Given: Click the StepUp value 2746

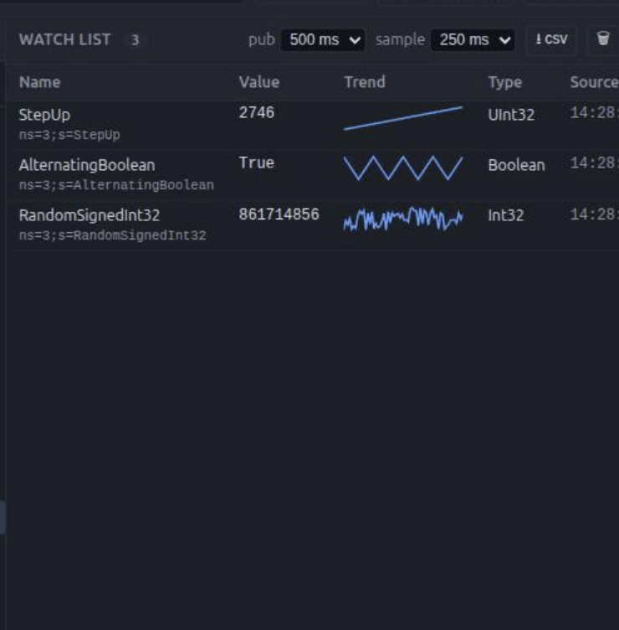Looking at the screenshot, I should point(256,112).
